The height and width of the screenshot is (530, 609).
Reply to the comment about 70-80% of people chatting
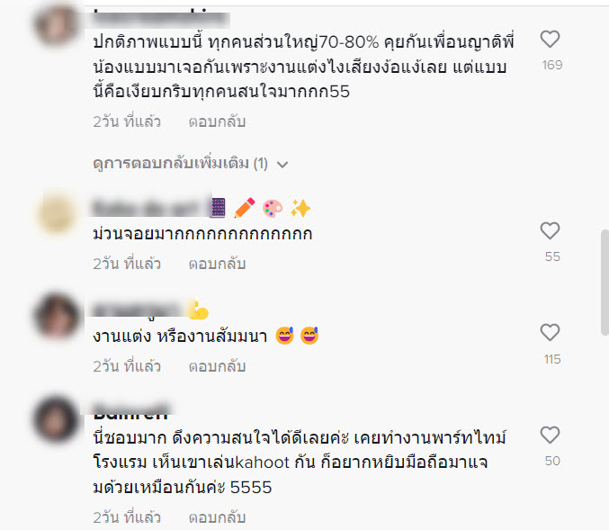tap(217, 121)
